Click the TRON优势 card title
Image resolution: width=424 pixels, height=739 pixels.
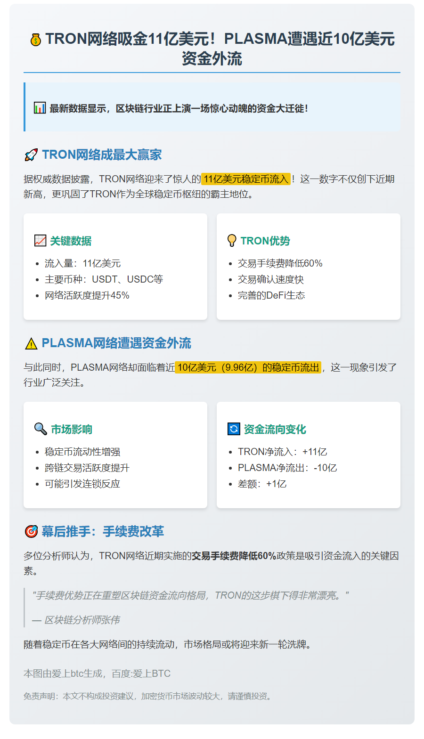tap(265, 241)
